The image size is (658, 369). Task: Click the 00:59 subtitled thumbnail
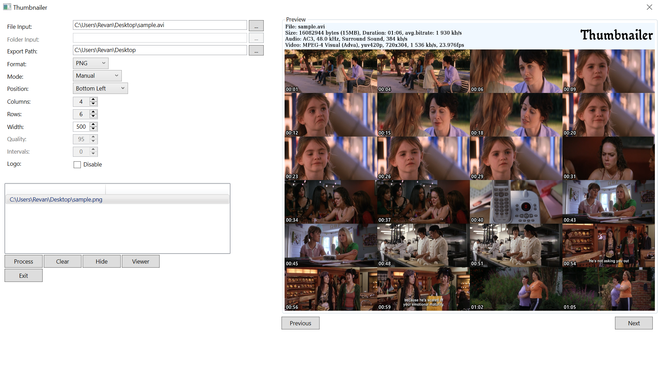coord(423,289)
